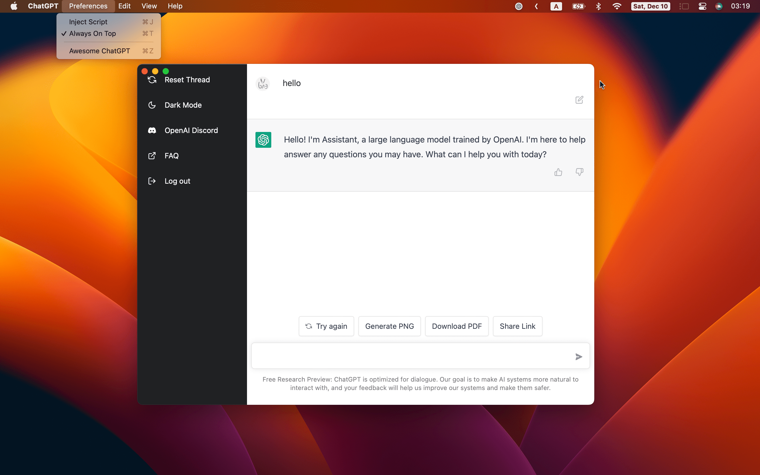This screenshot has width=760, height=475.
Task: Switch the input source A indicator
Action: pyautogui.click(x=556, y=6)
